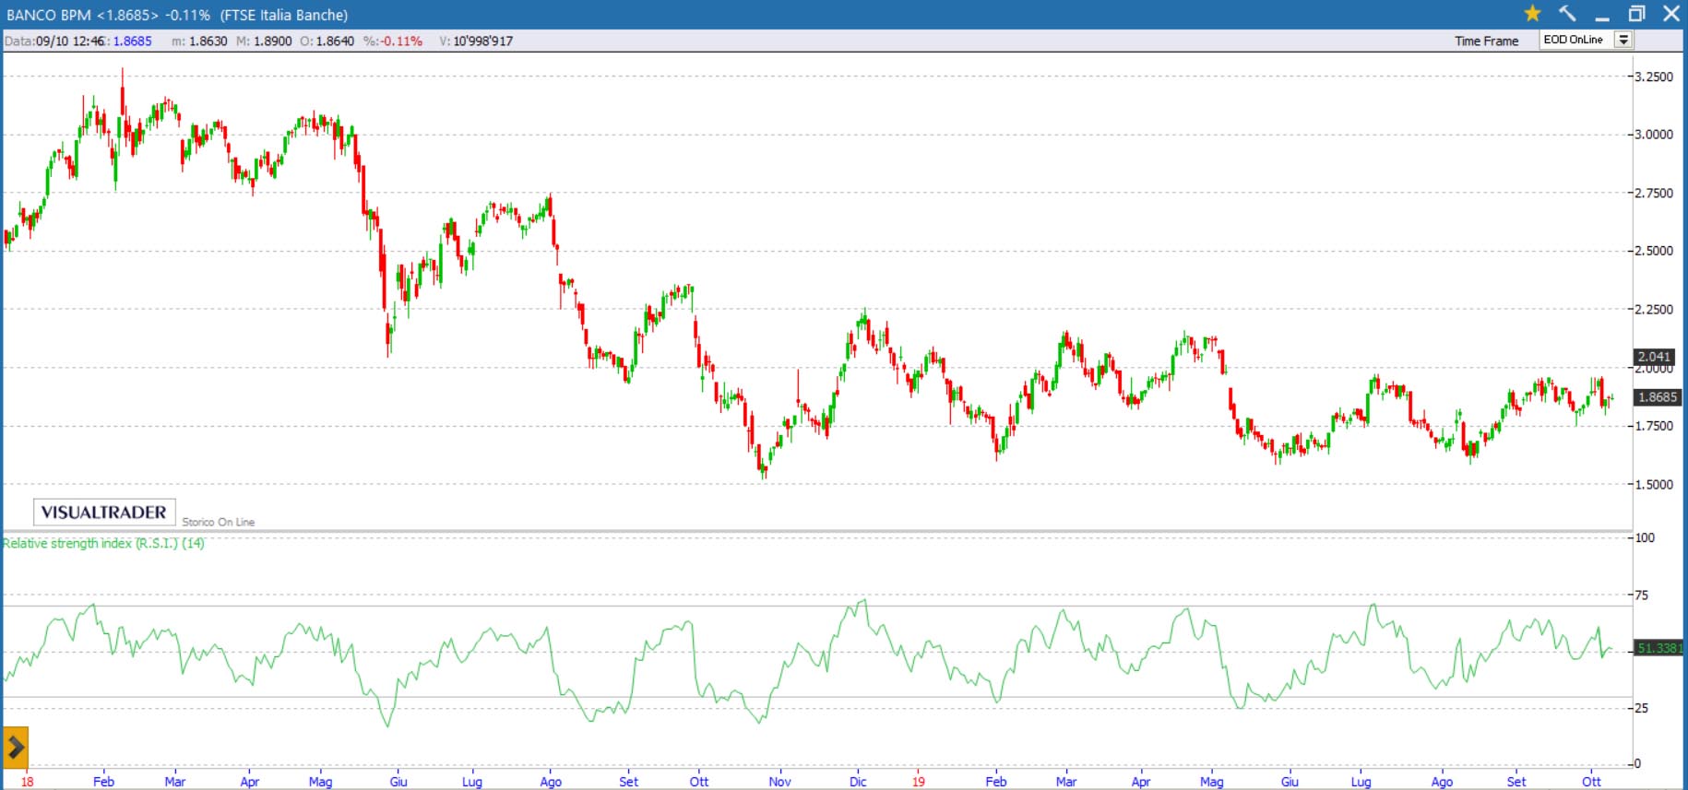1688x790 pixels.
Task: Restore the chart window size
Action: 1636,14
